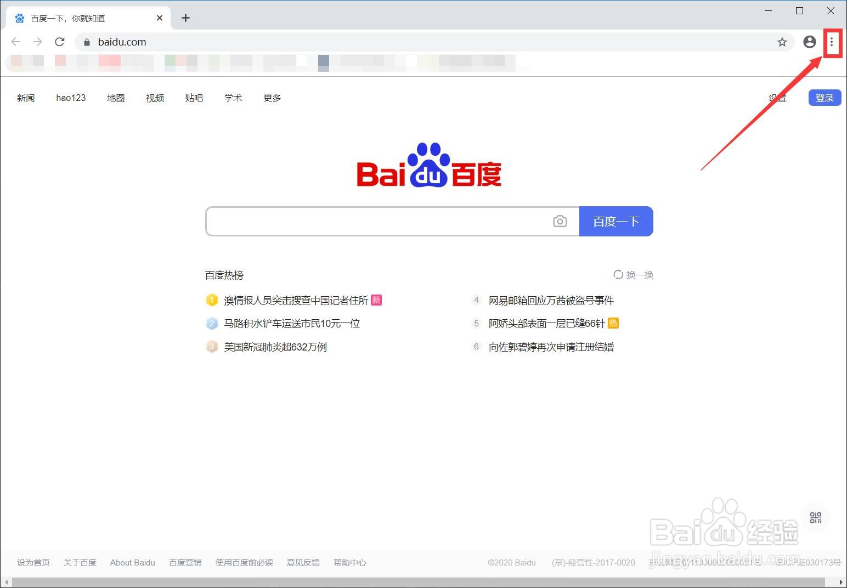Open the 设置 menu link
847x588 pixels.
click(x=777, y=98)
